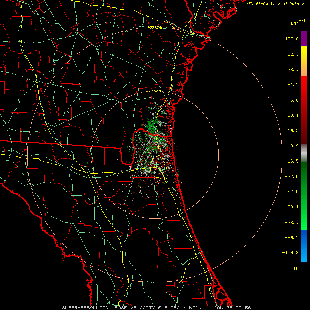Click the yellow segment of velocity color bar
The height and width of the screenshot is (310, 310).
click(x=304, y=61)
